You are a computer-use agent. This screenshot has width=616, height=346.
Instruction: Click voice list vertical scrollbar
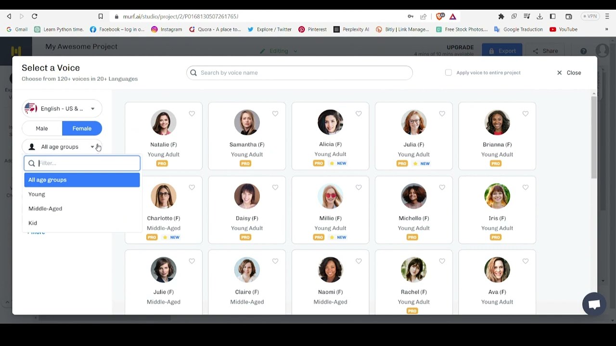pyautogui.click(x=594, y=137)
